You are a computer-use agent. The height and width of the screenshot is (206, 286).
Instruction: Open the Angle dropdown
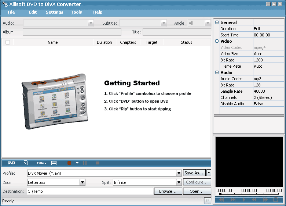(x=208, y=23)
